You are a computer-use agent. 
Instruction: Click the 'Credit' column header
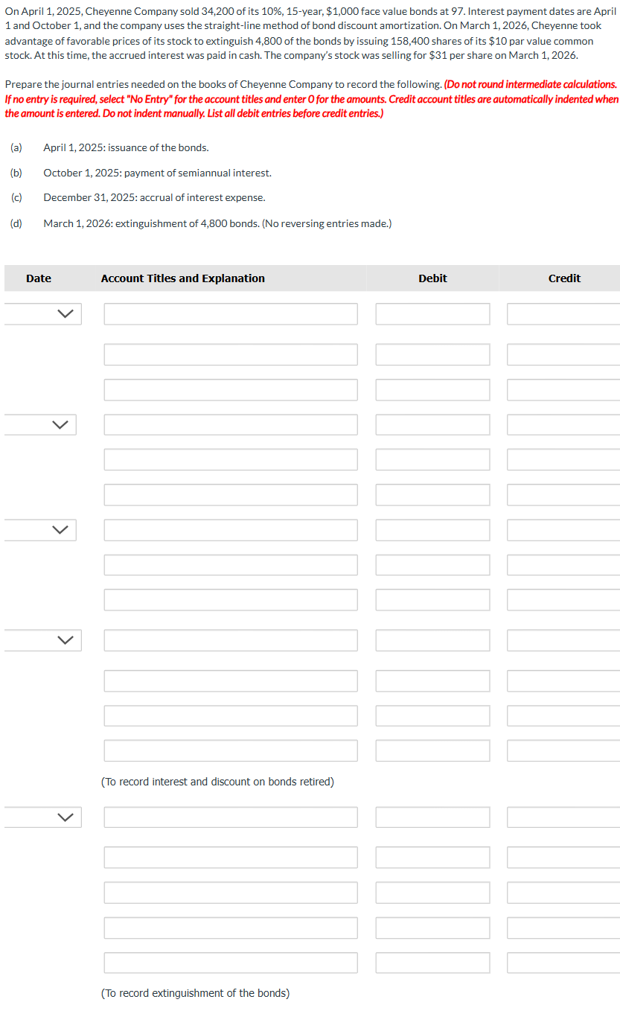point(564,278)
